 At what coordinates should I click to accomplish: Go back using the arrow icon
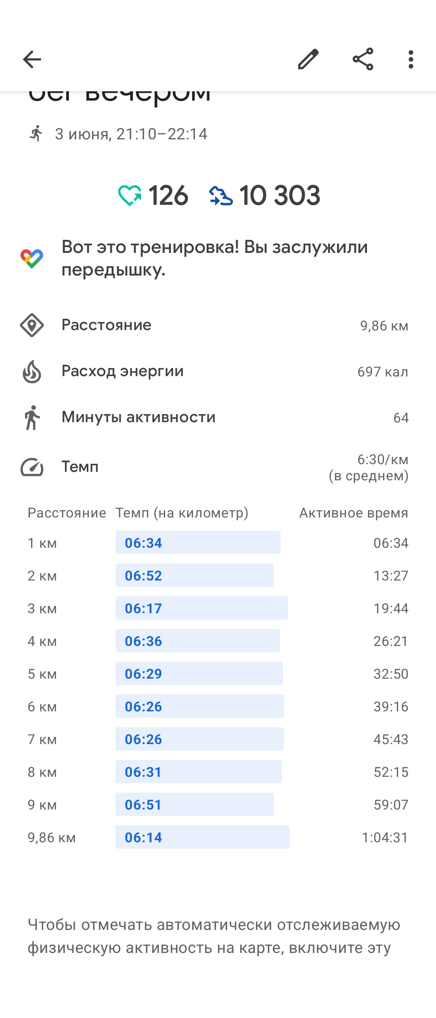click(32, 59)
